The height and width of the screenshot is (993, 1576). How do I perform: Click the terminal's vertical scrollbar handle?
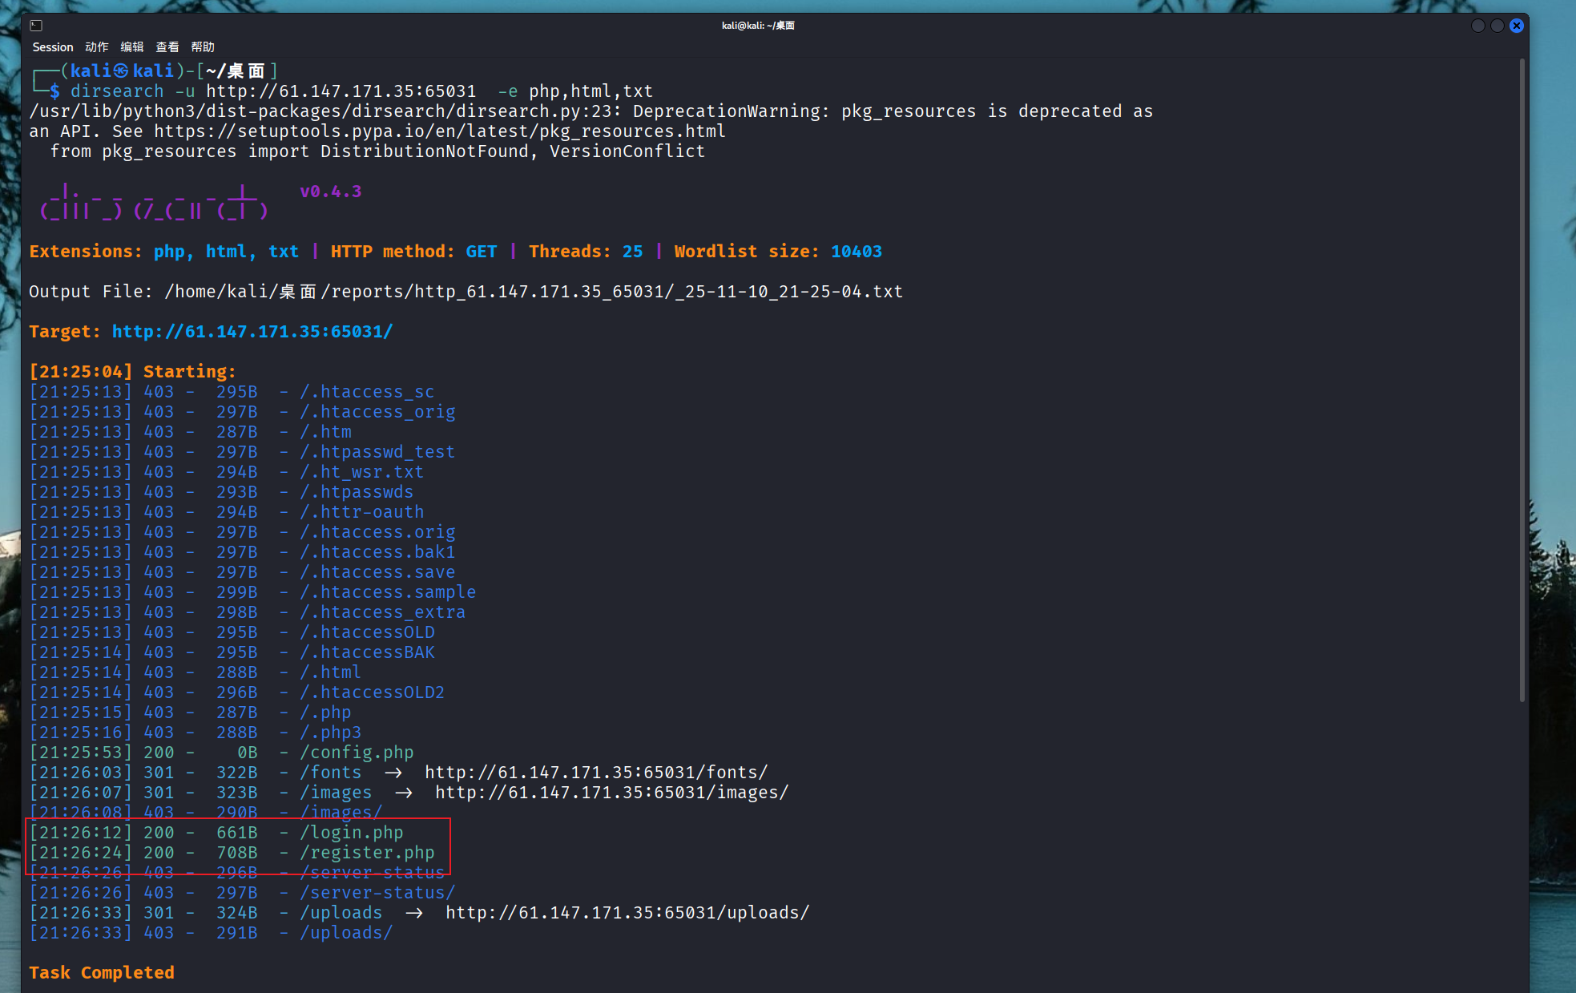click(1522, 381)
